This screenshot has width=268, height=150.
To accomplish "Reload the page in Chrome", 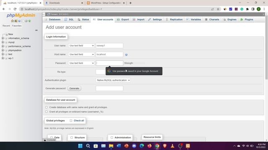I will [15, 9].
